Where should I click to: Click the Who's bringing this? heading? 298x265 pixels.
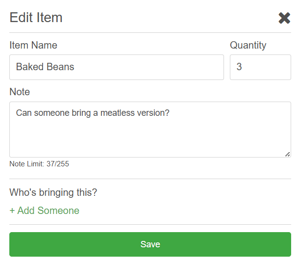coord(53,192)
